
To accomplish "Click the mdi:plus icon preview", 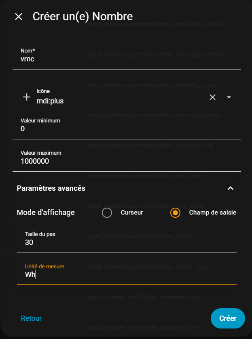I will 27,97.
